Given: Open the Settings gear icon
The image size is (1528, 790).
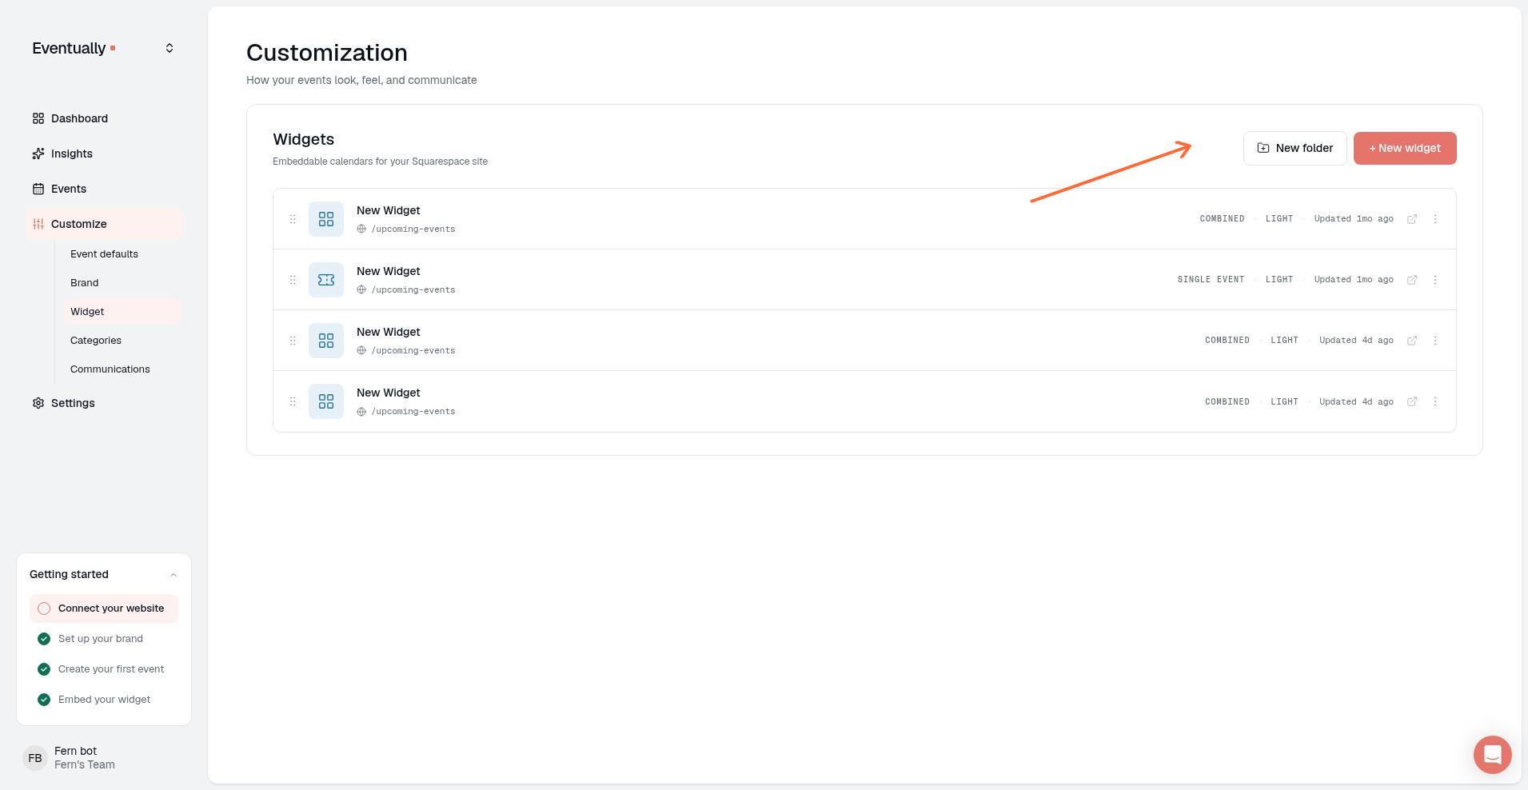Looking at the screenshot, I should pos(38,403).
